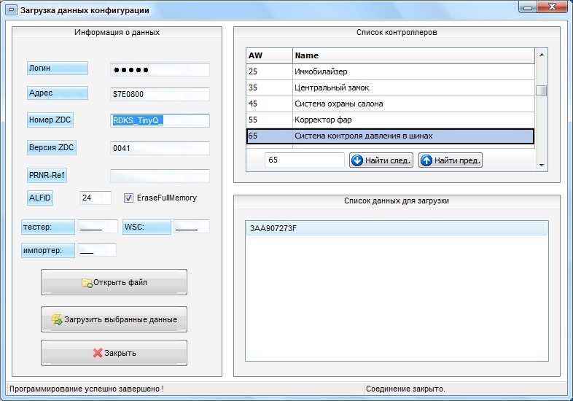This screenshot has height=401, width=573.
Task: Select the row 45 Система охраны салона
Action: (x=390, y=104)
